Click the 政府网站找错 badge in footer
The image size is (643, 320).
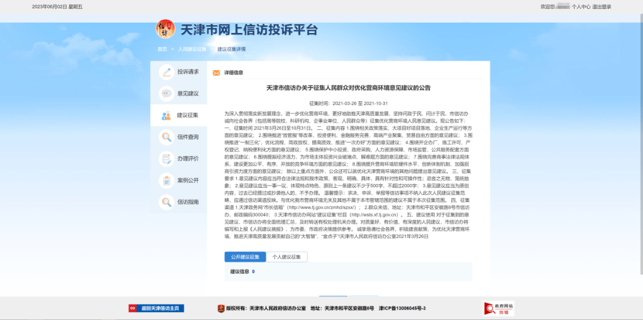point(499,308)
